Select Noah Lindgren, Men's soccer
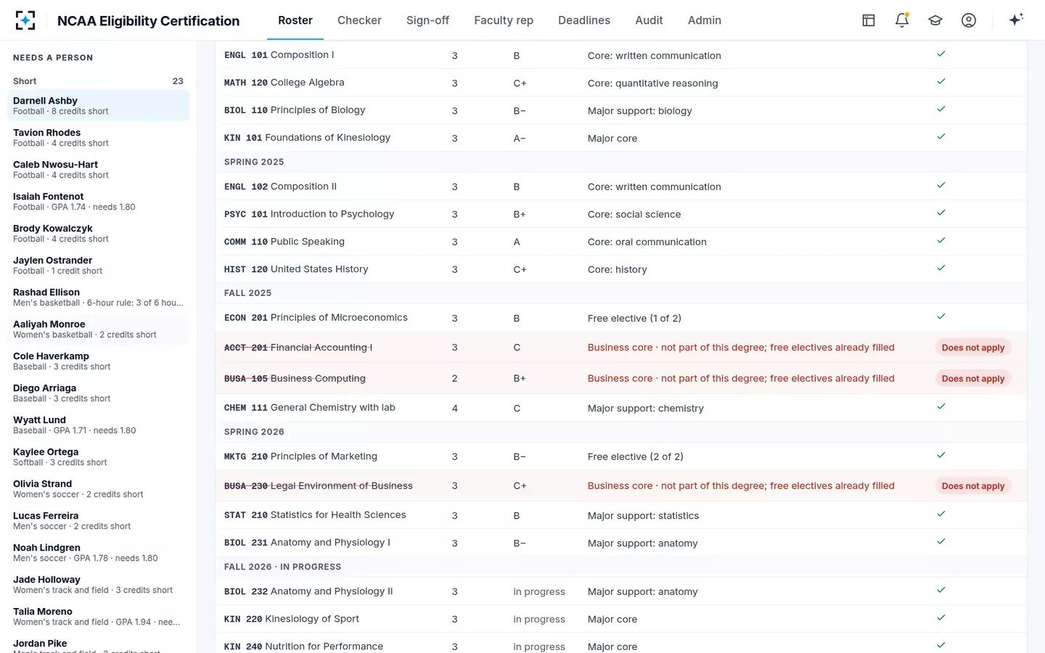 98,553
